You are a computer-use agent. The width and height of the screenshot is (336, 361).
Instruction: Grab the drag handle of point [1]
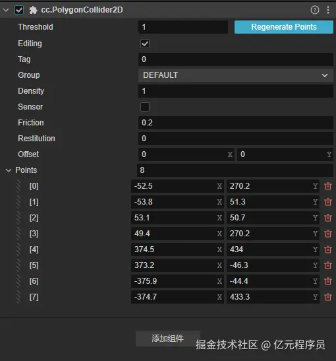coord(18,202)
